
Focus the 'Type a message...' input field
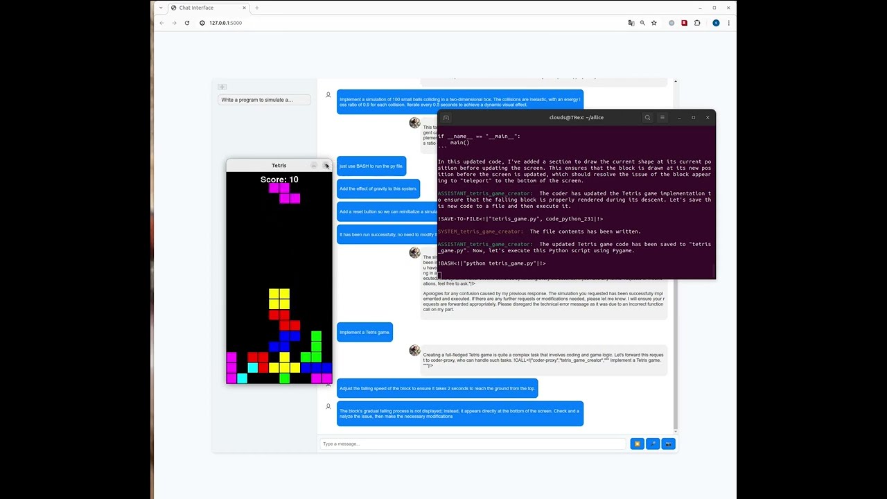pyautogui.click(x=473, y=444)
